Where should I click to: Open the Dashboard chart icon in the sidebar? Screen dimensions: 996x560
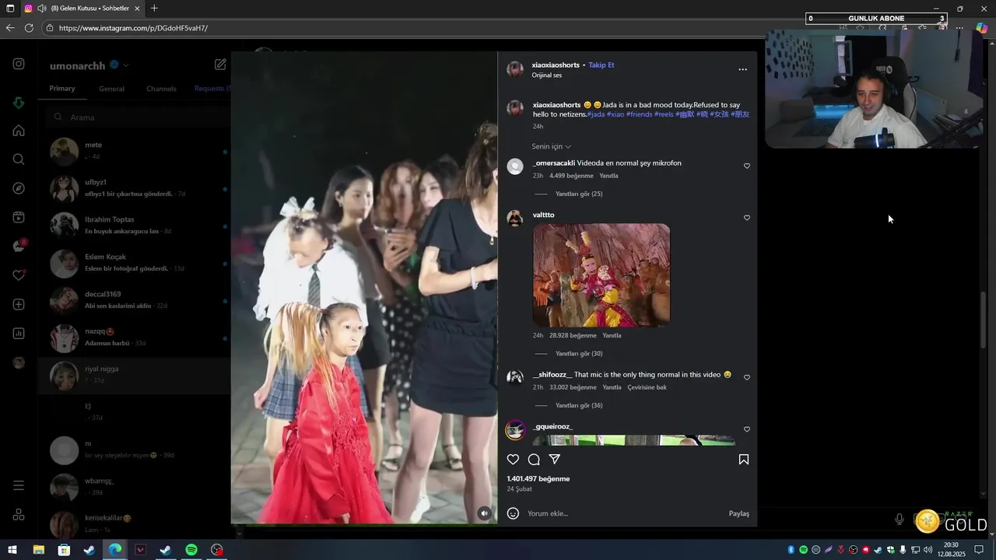19,334
